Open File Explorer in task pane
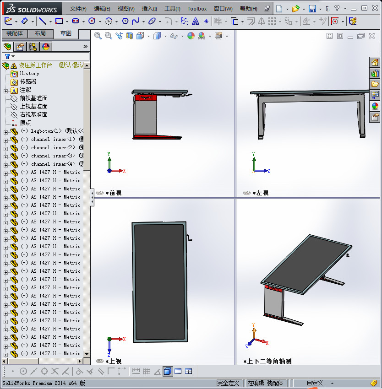Screen dimensions: 382x389 pos(375,84)
